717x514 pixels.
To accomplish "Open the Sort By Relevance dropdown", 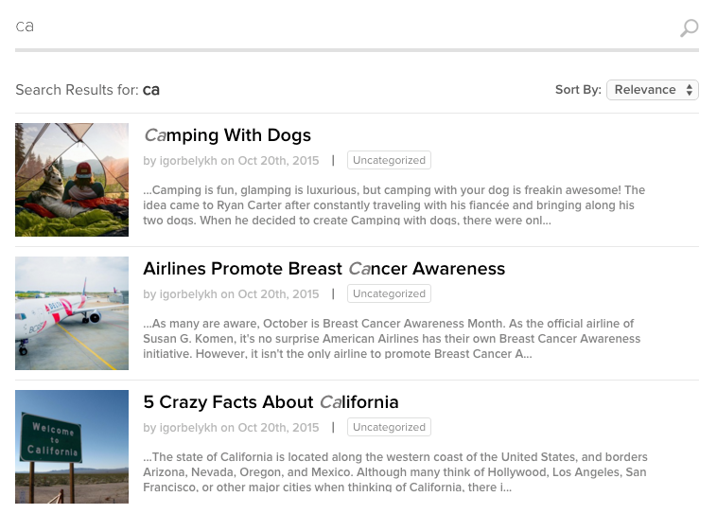I will (x=653, y=90).
